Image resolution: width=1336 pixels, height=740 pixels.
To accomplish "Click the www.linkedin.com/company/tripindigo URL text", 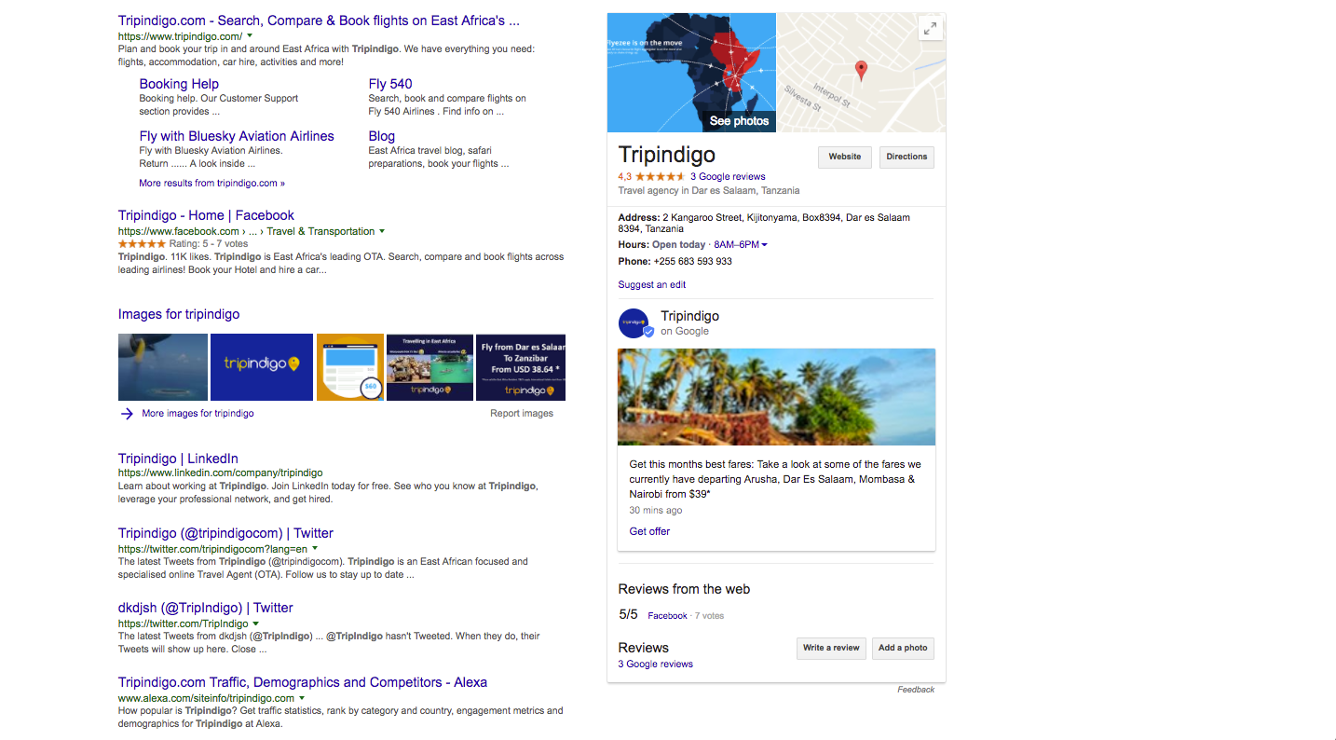I will (x=221, y=473).
